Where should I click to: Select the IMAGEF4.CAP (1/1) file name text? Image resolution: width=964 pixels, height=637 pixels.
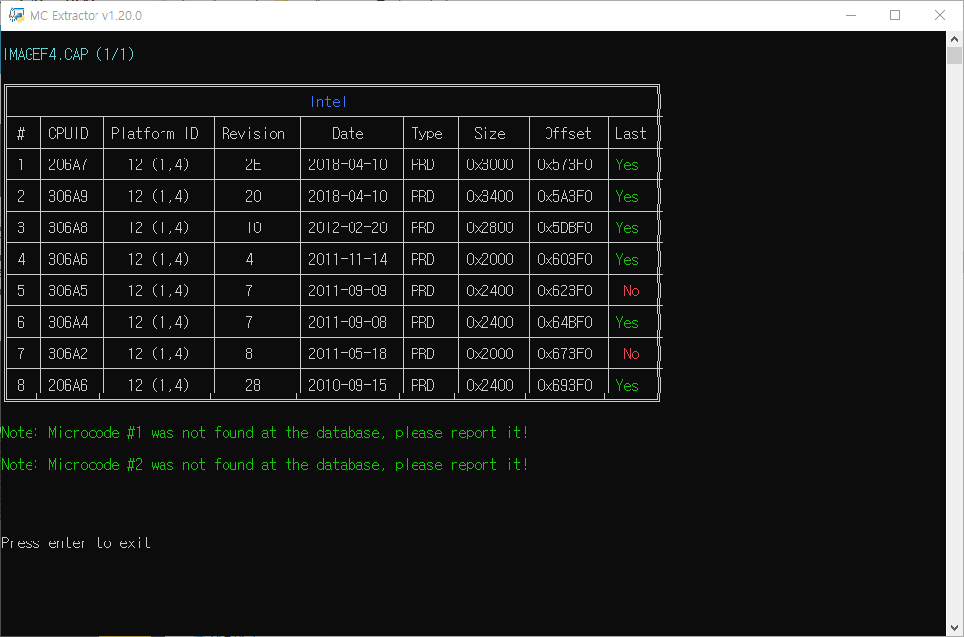[x=69, y=55]
